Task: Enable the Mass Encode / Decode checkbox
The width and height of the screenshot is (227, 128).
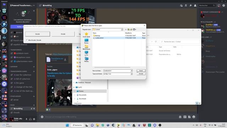Action: [x=27, y=40]
